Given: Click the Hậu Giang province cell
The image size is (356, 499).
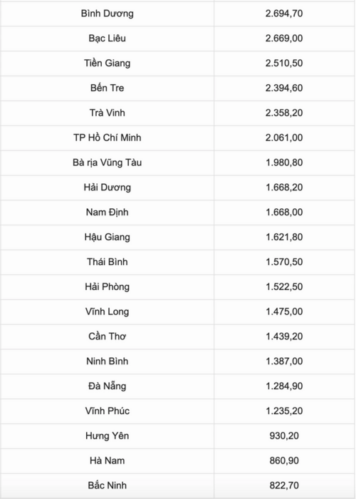Looking at the screenshot, I should 107,237.
